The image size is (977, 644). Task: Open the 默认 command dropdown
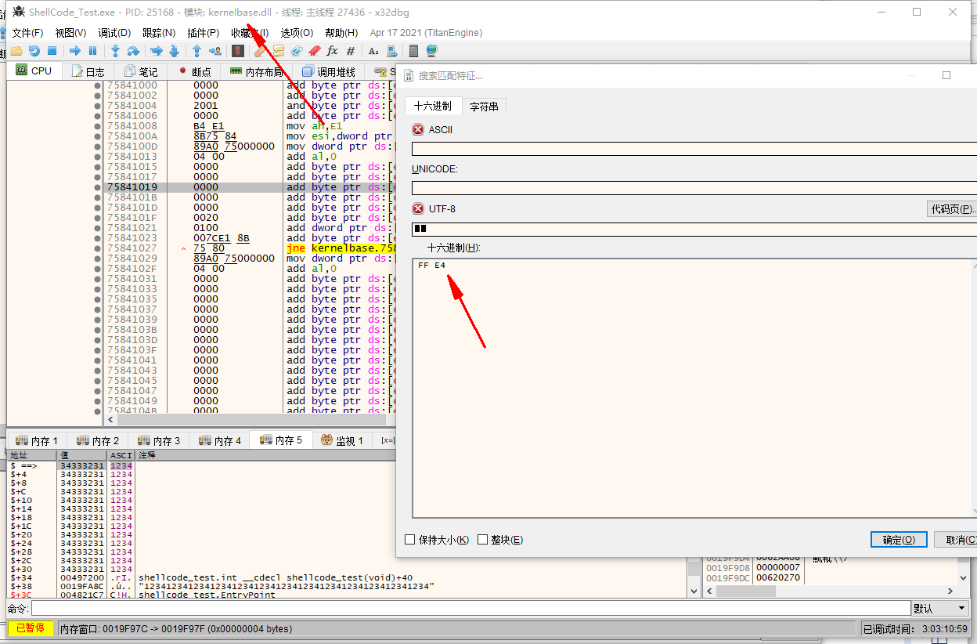(942, 608)
